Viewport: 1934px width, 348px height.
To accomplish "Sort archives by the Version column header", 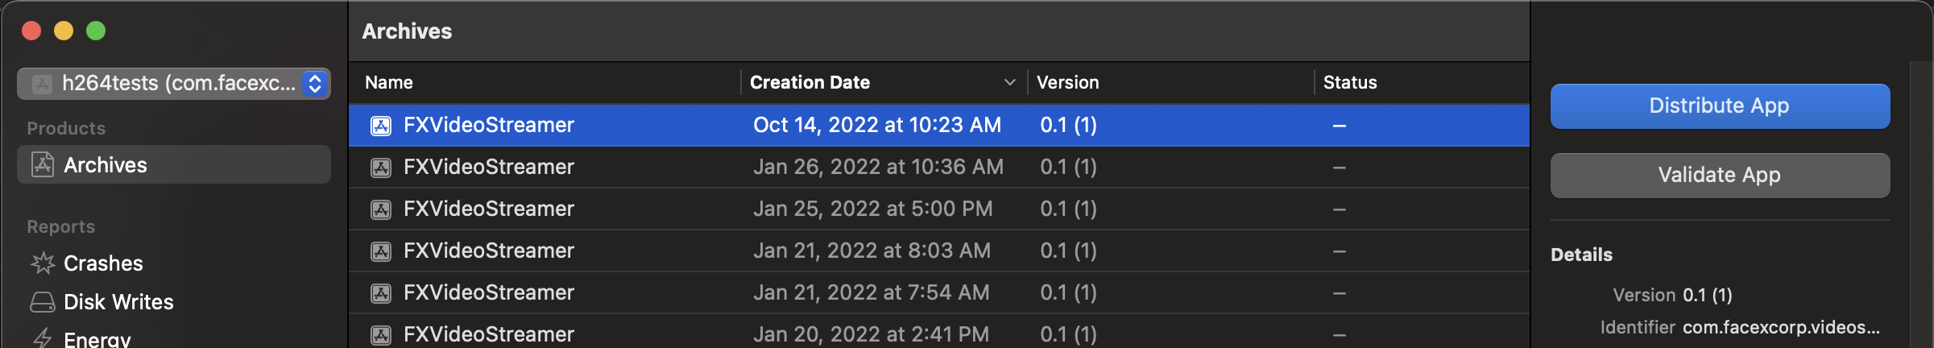I will [1067, 82].
